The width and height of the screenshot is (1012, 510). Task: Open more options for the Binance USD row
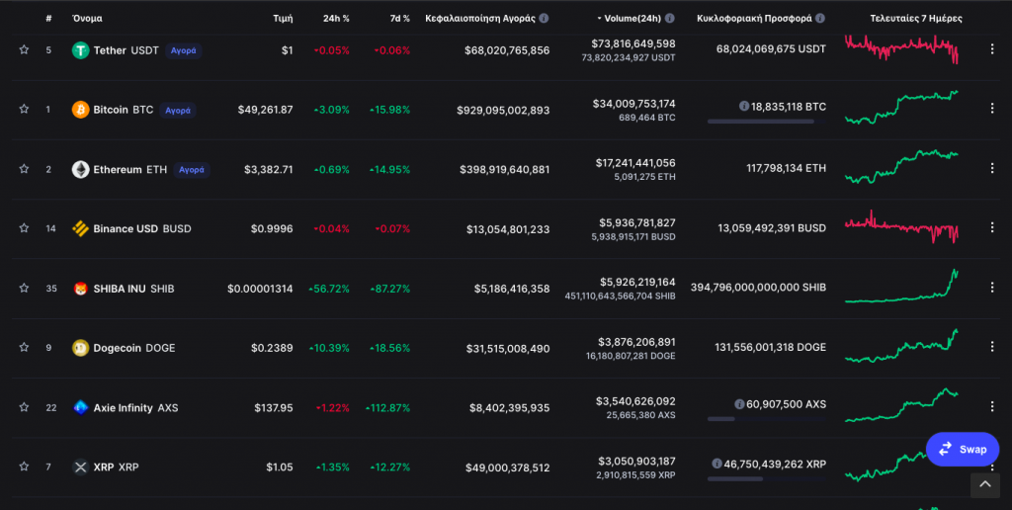[992, 227]
